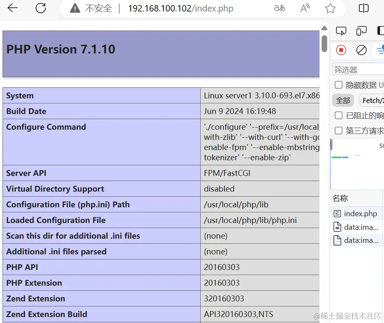Image resolution: width=384 pixels, height=323 pixels.
Task: Click the page vertical scrollbar thumb
Action: tap(324, 44)
